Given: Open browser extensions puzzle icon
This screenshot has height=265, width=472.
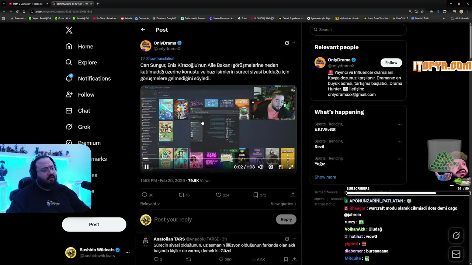Looking at the screenshot, I should (444, 11).
